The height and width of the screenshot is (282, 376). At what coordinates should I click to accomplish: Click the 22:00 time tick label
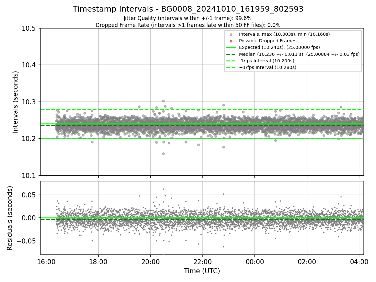202,261
